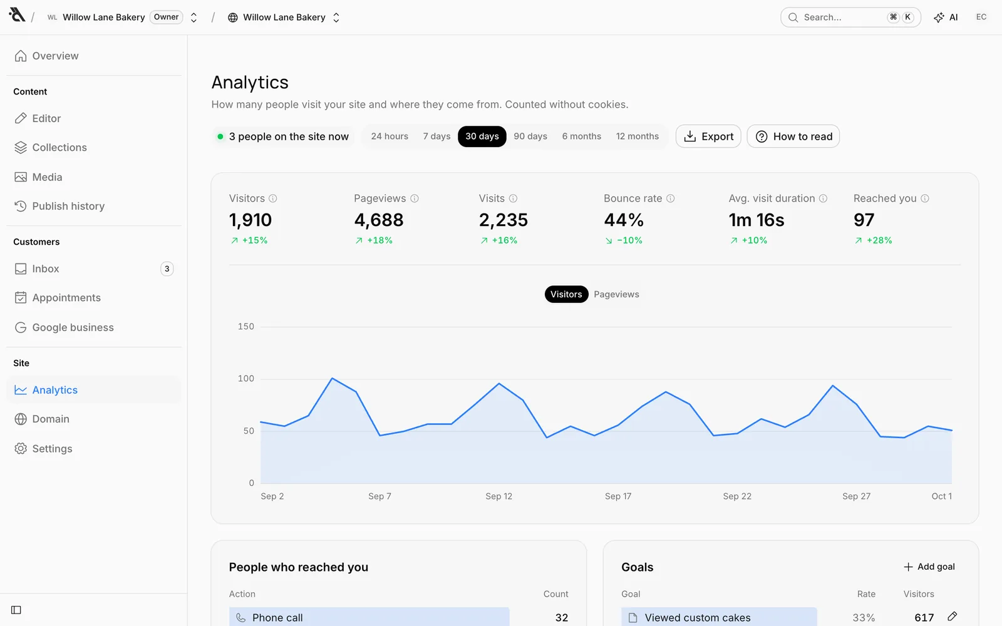Image resolution: width=1002 pixels, height=626 pixels.
Task: Click the Editor pencil icon
Action: coord(21,118)
